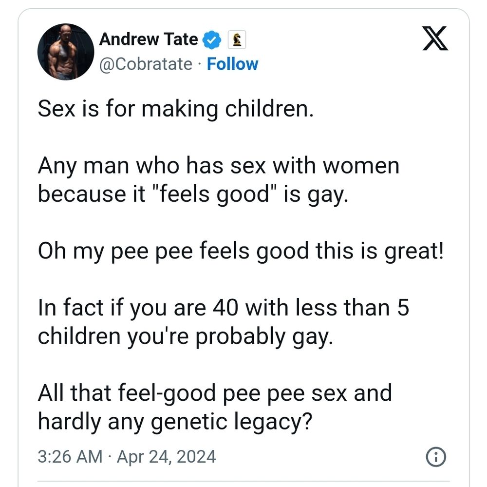Click the line starting 'Any man who'
Screen dimensions: 487x487
pos(218,166)
